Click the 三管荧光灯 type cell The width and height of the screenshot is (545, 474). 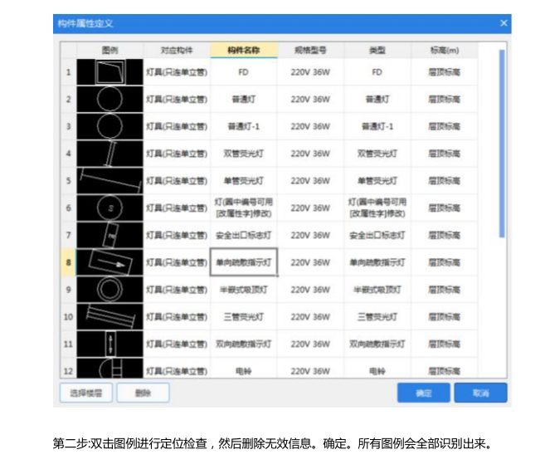click(x=377, y=316)
